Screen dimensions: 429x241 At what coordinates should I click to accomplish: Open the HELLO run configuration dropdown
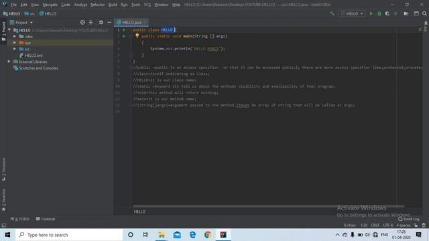tap(352, 13)
